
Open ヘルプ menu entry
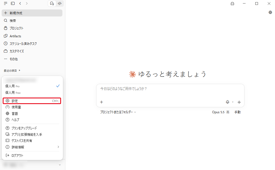coord(32,120)
